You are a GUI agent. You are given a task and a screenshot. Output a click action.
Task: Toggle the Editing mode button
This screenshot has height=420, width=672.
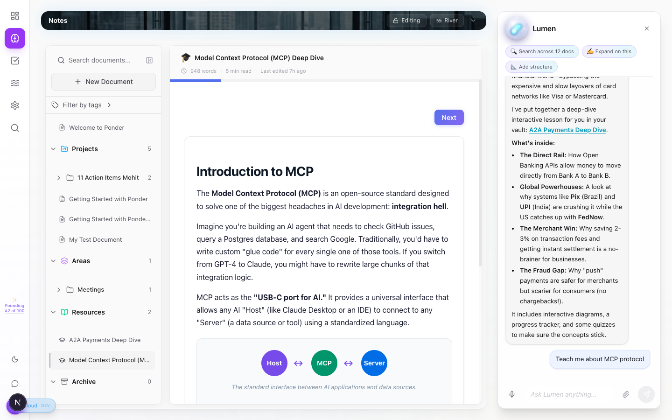point(406,21)
